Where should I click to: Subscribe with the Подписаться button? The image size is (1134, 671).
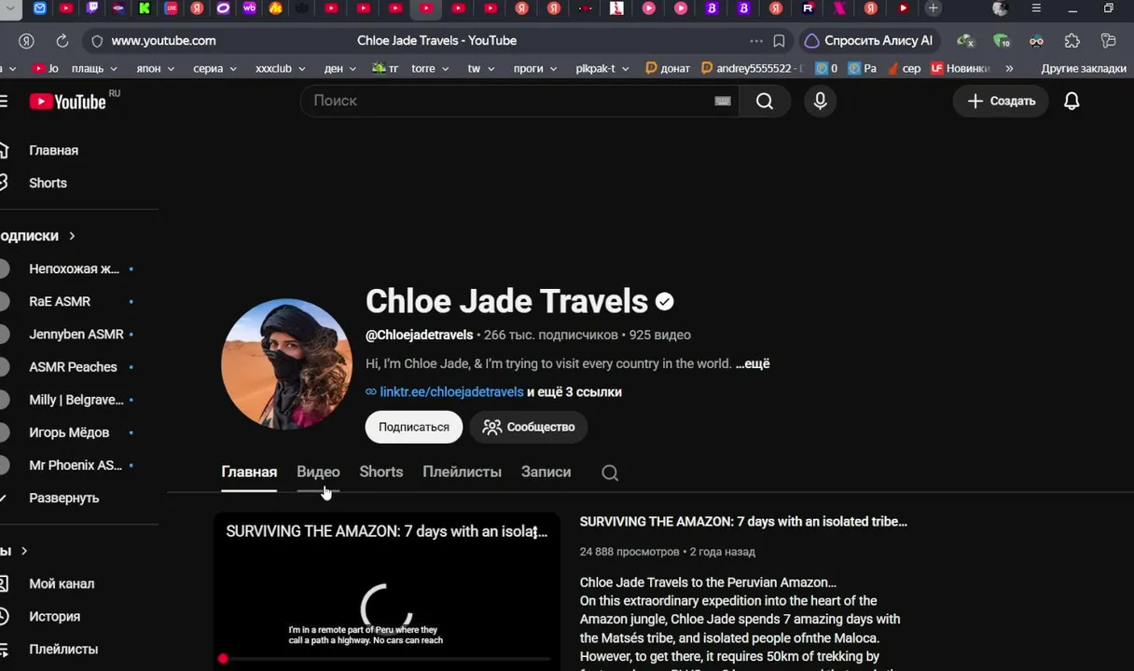(x=414, y=427)
